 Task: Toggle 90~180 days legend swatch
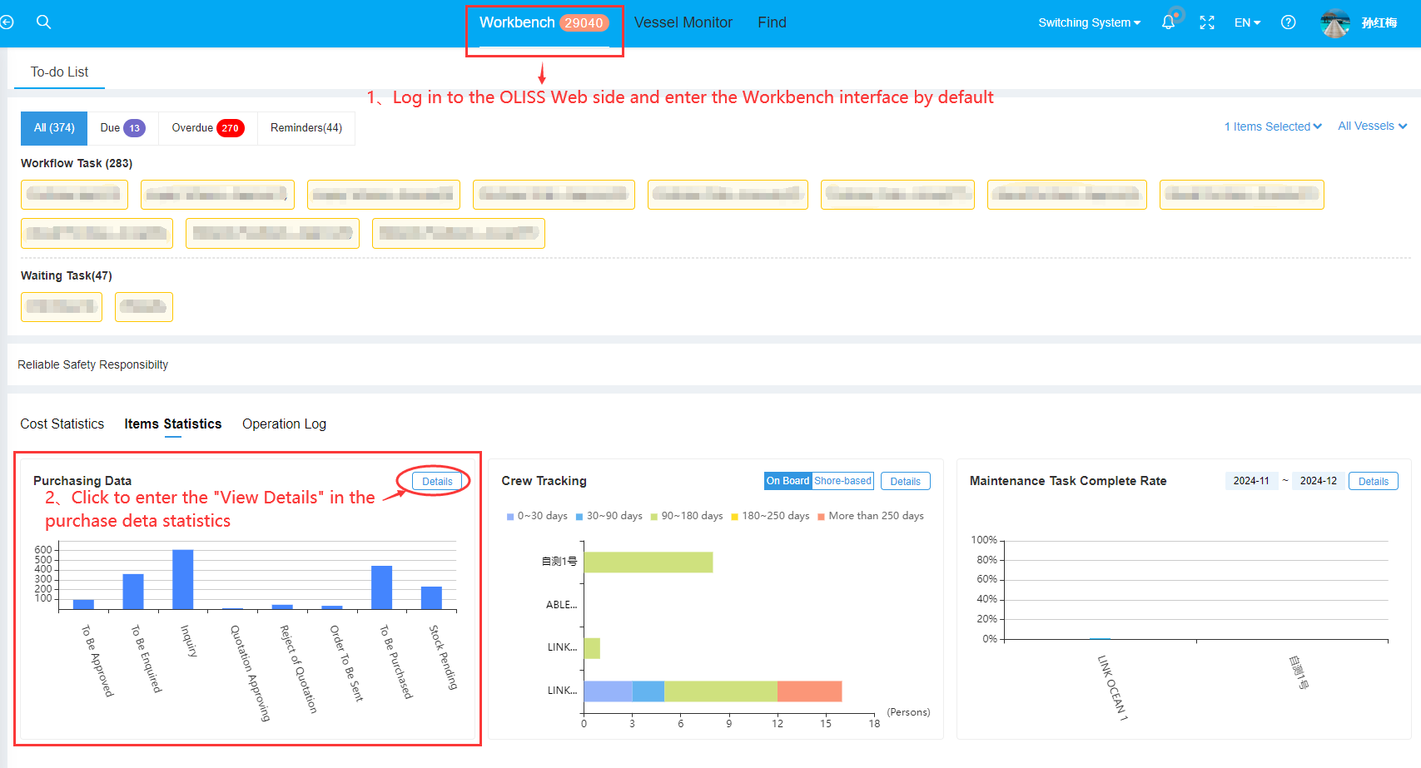tap(654, 517)
